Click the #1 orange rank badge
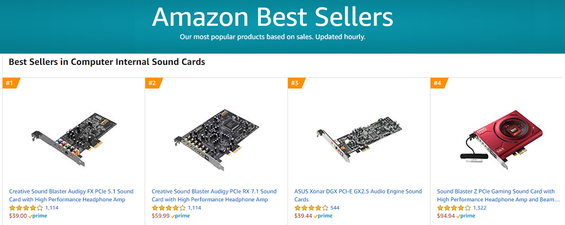 coord(11,83)
